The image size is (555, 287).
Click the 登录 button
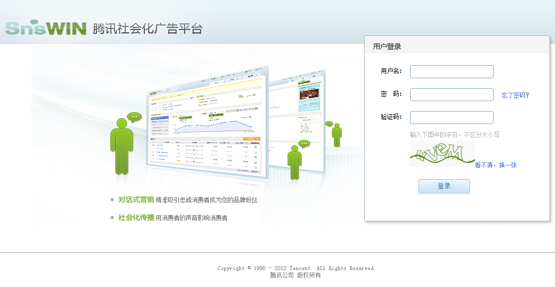pos(444,186)
